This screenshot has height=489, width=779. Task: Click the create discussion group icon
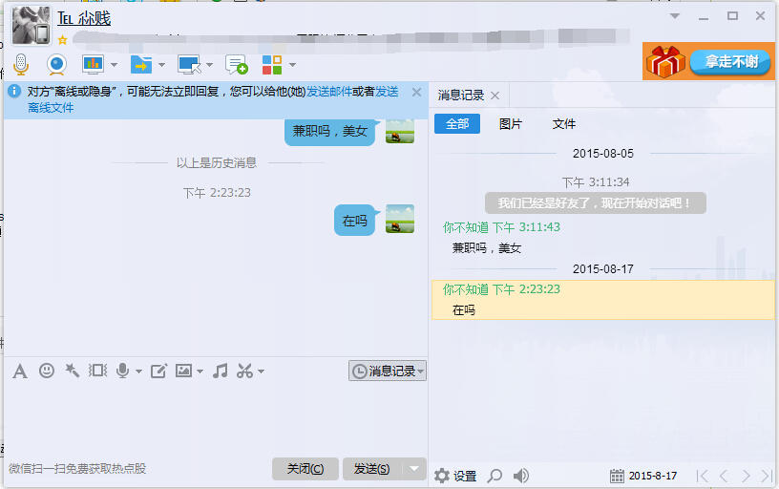[236, 65]
